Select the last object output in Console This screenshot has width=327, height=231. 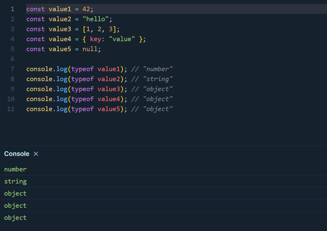click(163, 218)
